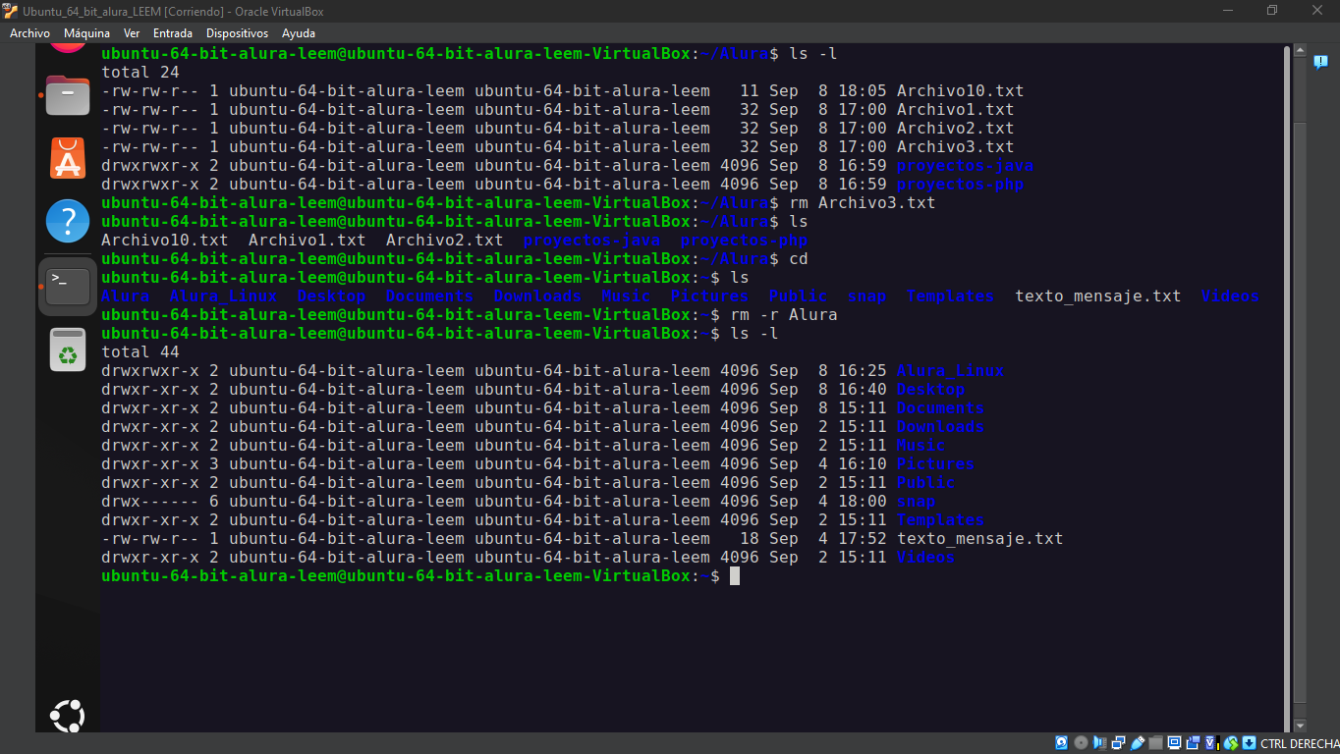Launch the App Center from the dock
1340x754 pixels.
68,158
